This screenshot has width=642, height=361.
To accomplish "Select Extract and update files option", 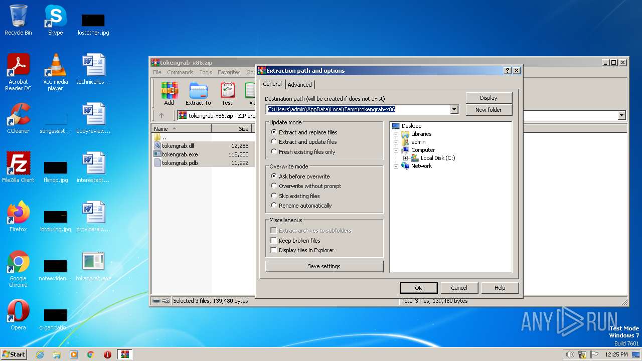I will 303,142.
